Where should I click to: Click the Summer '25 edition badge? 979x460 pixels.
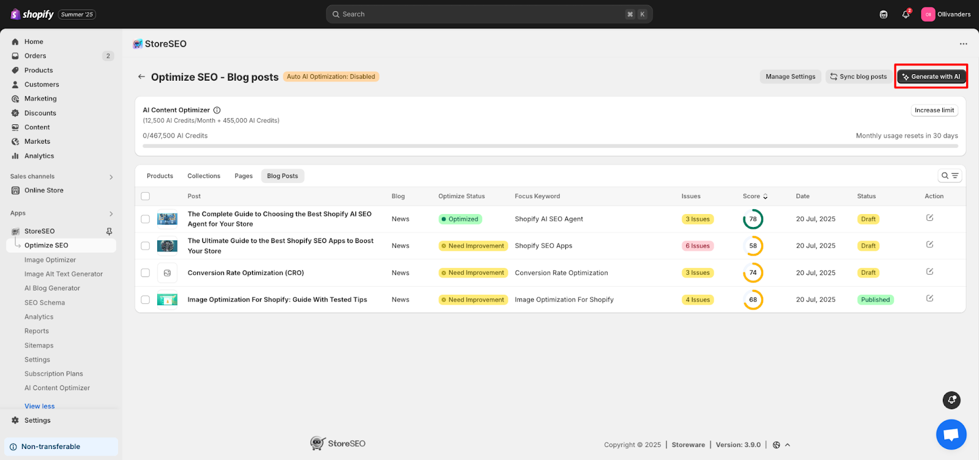[x=77, y=14]
